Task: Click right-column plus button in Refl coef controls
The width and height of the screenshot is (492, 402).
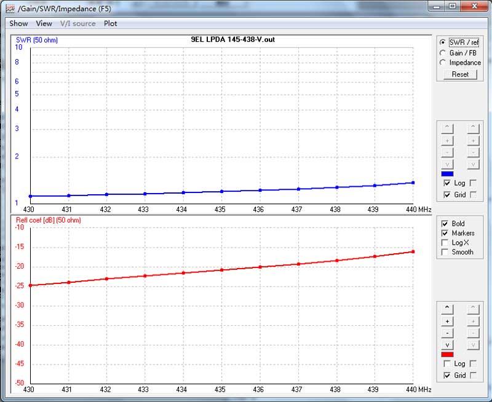Action: pos(473,321)
